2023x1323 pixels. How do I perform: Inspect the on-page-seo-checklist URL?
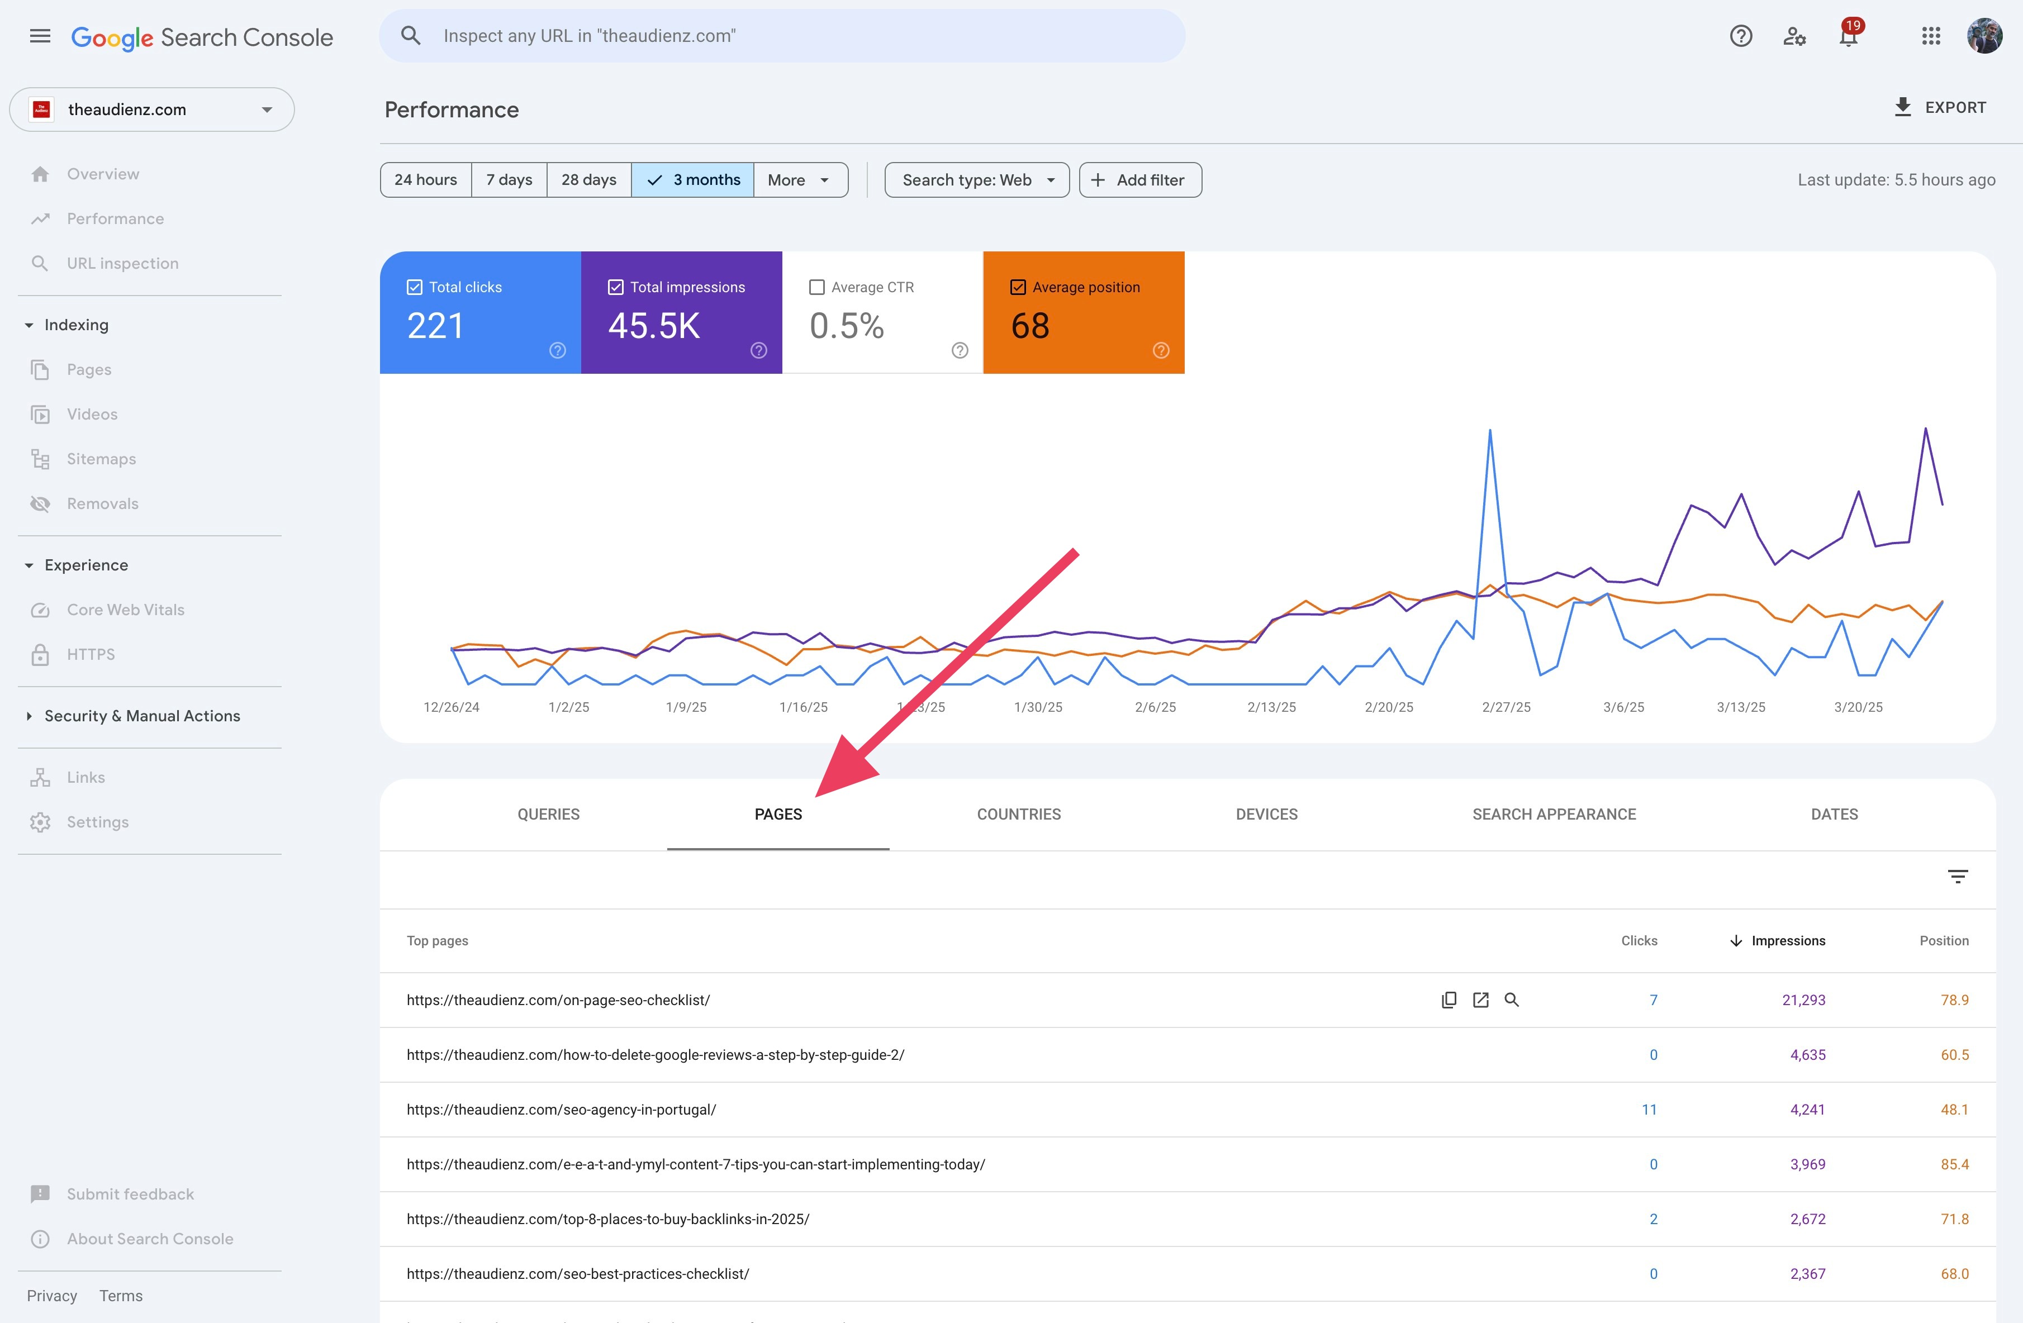[x=1511, y=1000]
